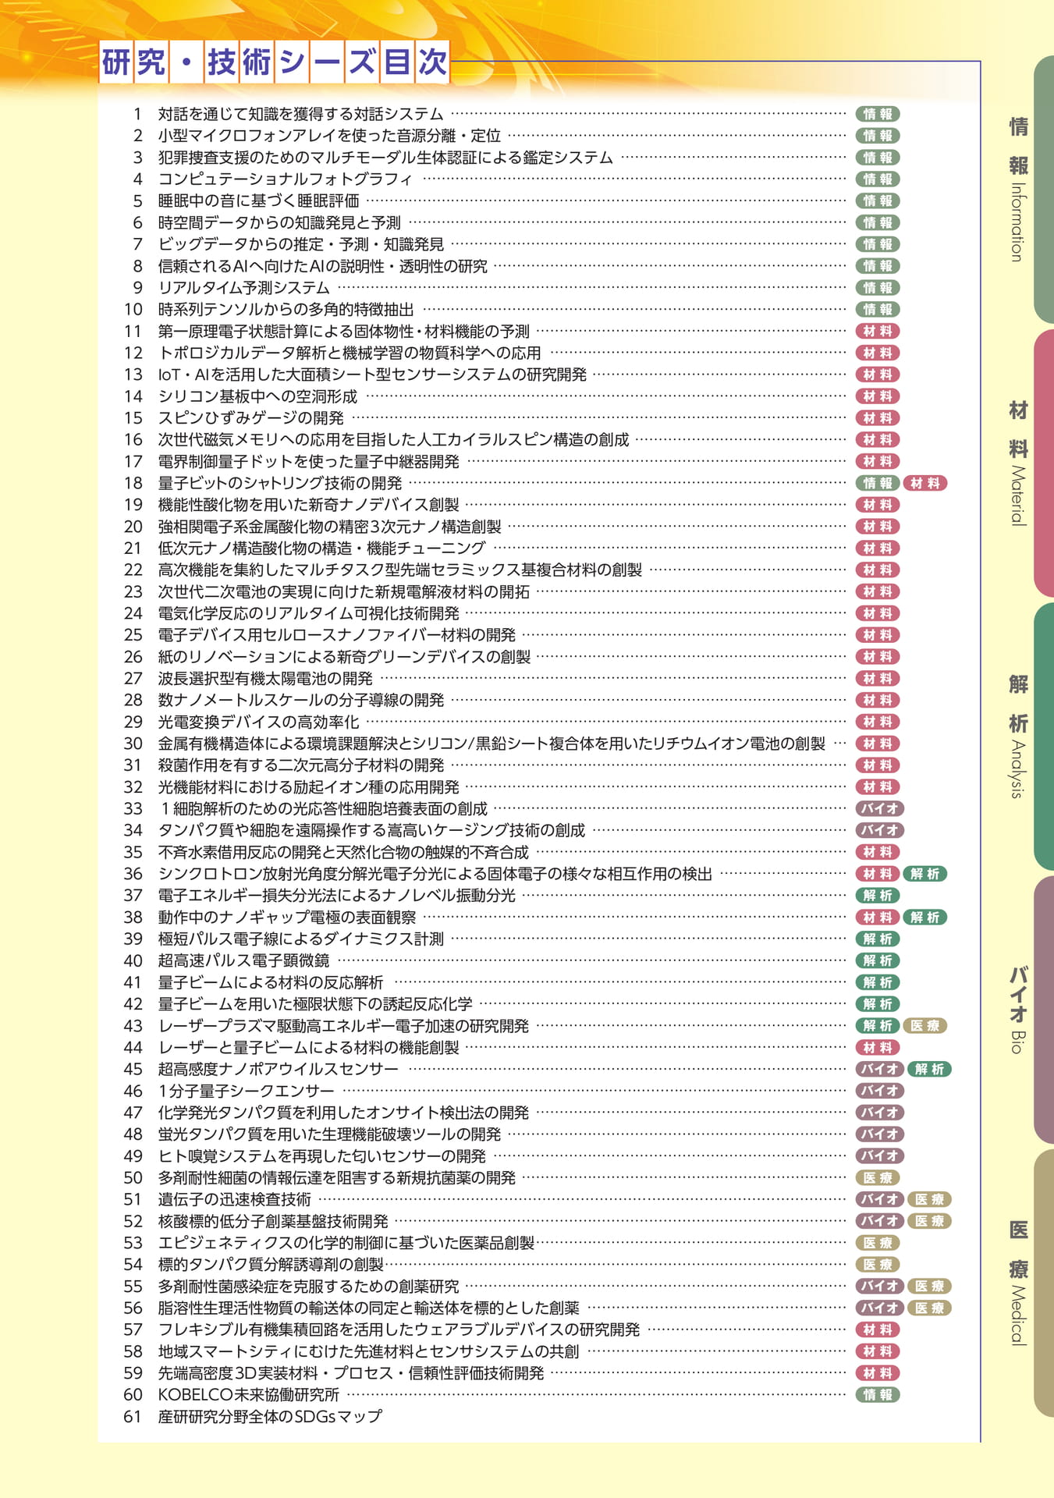Click the 材料 tag on entry 36

coord(878,875)
